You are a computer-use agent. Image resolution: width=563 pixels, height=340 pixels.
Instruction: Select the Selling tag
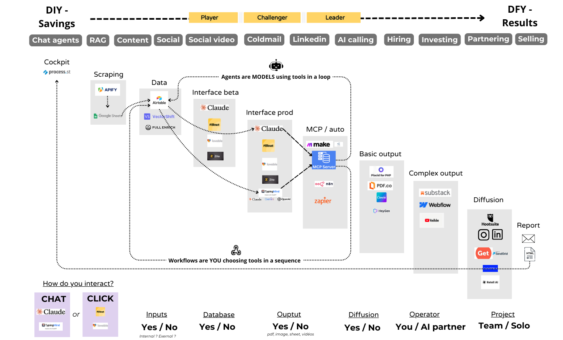click(x=531, y=39)
